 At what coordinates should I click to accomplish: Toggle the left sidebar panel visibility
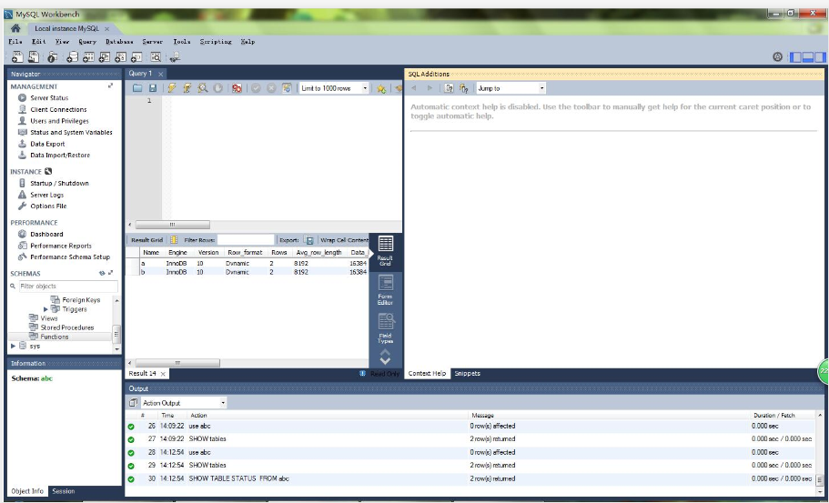tap(795, 57)
